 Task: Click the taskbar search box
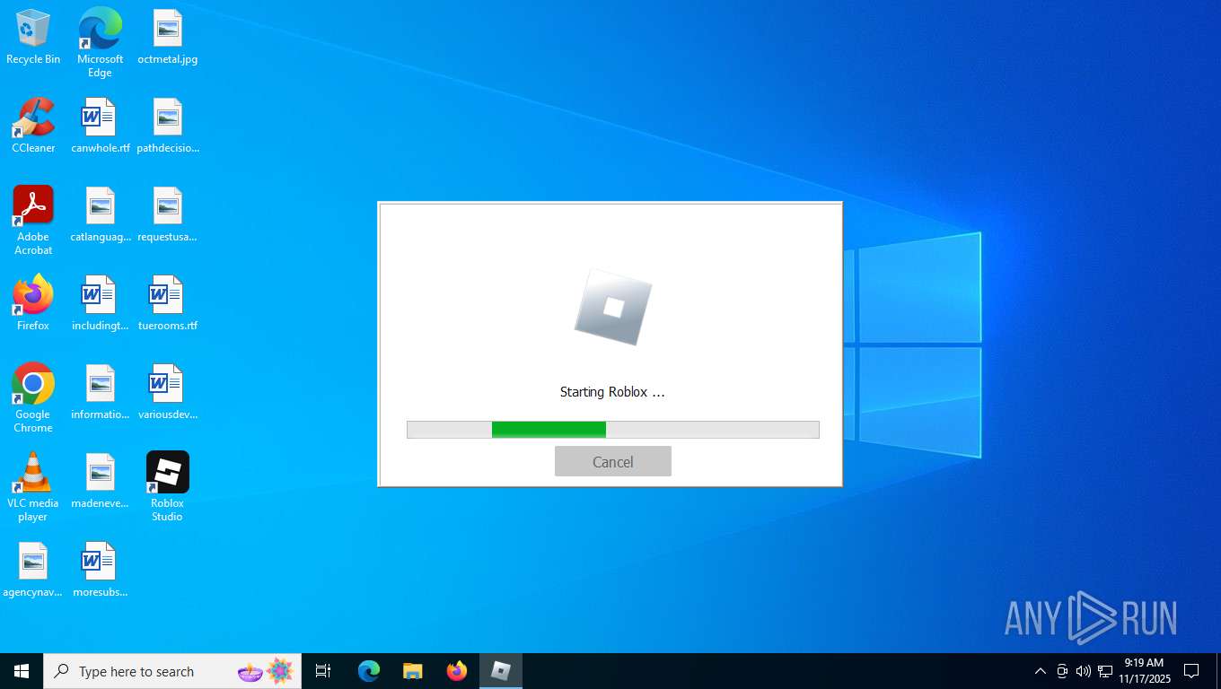172,671
